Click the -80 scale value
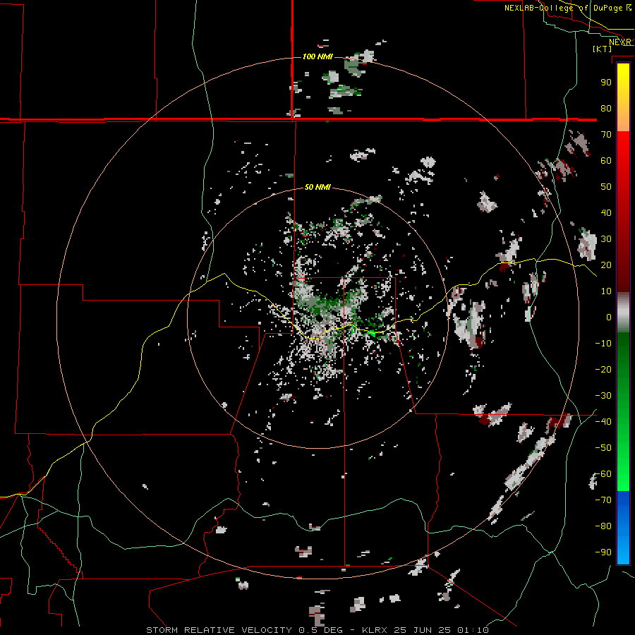635x635 pixels. (603, 526)
